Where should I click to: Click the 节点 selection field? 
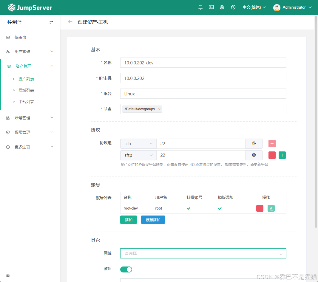[x=203, y=109]
